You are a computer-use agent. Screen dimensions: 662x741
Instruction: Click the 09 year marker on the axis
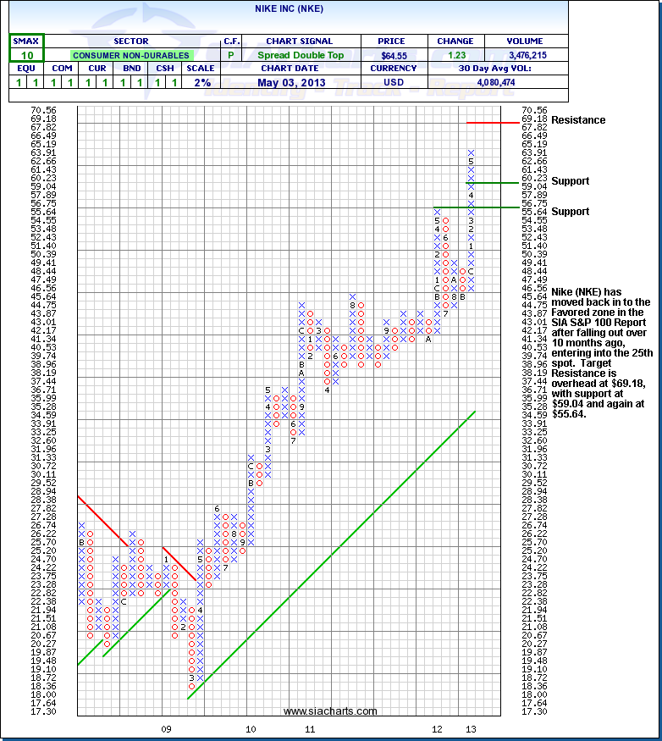(167, 728)
